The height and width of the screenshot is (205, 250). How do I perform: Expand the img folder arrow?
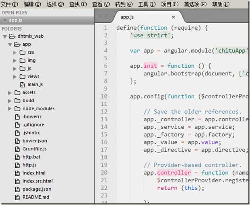click(x=15, y=61)
